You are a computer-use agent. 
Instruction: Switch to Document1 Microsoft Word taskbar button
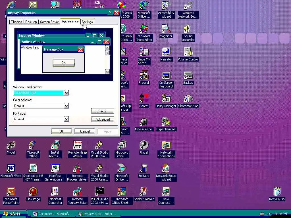[53, 214]
